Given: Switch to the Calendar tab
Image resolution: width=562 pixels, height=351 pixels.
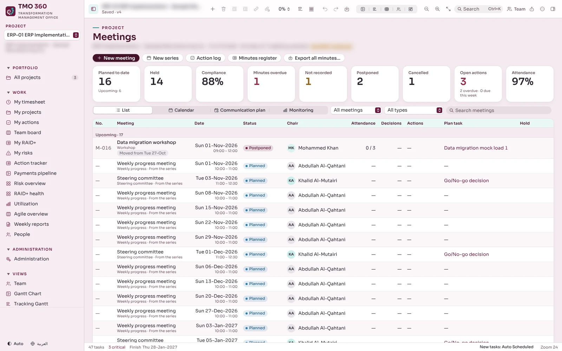Looking at the screenshot, I should (x=181, y=110).
